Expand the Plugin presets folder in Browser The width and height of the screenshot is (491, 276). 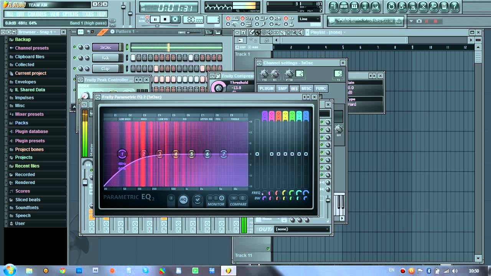click(x=30, y=141)
